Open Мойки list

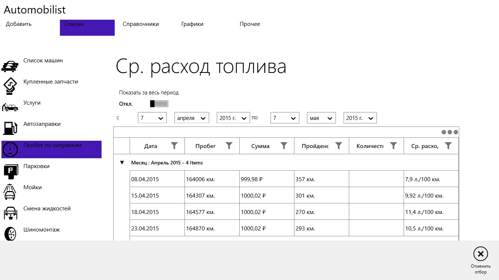(x=33, y=187)
